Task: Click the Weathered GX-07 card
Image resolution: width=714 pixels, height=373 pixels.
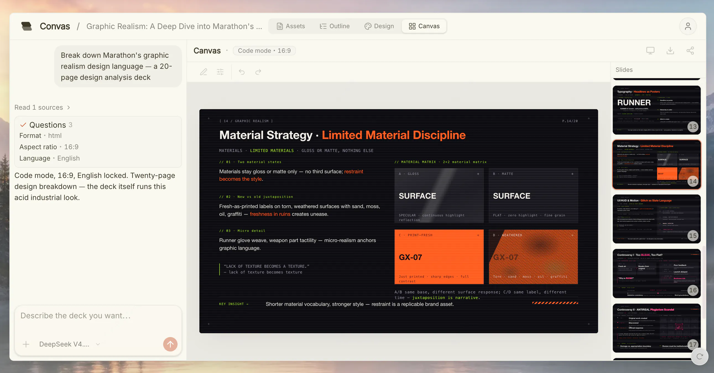Action: coord(533,257)
